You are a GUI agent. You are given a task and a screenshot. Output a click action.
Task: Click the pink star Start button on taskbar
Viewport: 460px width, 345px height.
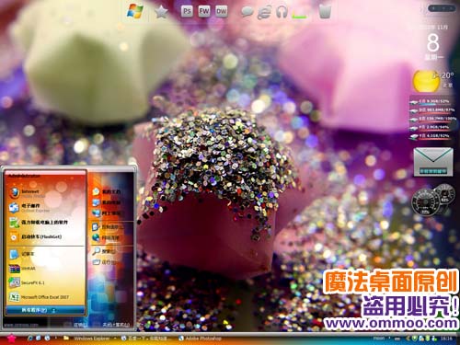(11, 339)
